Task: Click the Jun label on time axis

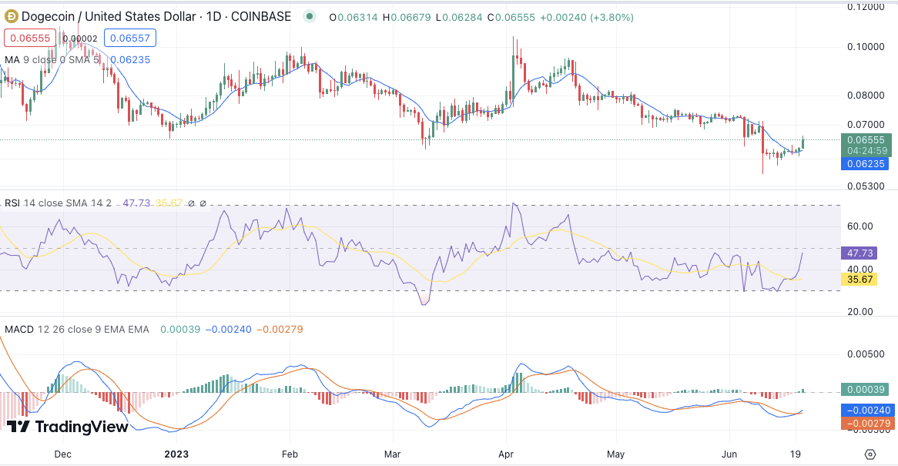Action: (x=729, y=454)
